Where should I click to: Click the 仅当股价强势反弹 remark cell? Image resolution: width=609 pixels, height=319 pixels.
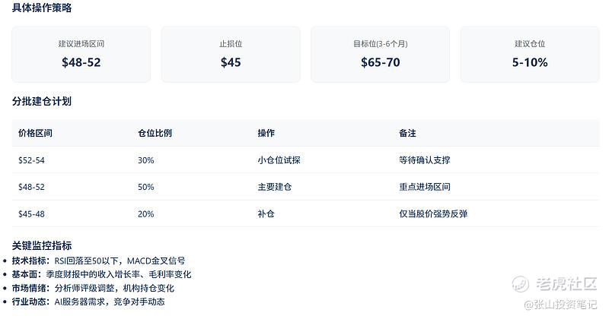pyautogui.click(x=432, y=214)
